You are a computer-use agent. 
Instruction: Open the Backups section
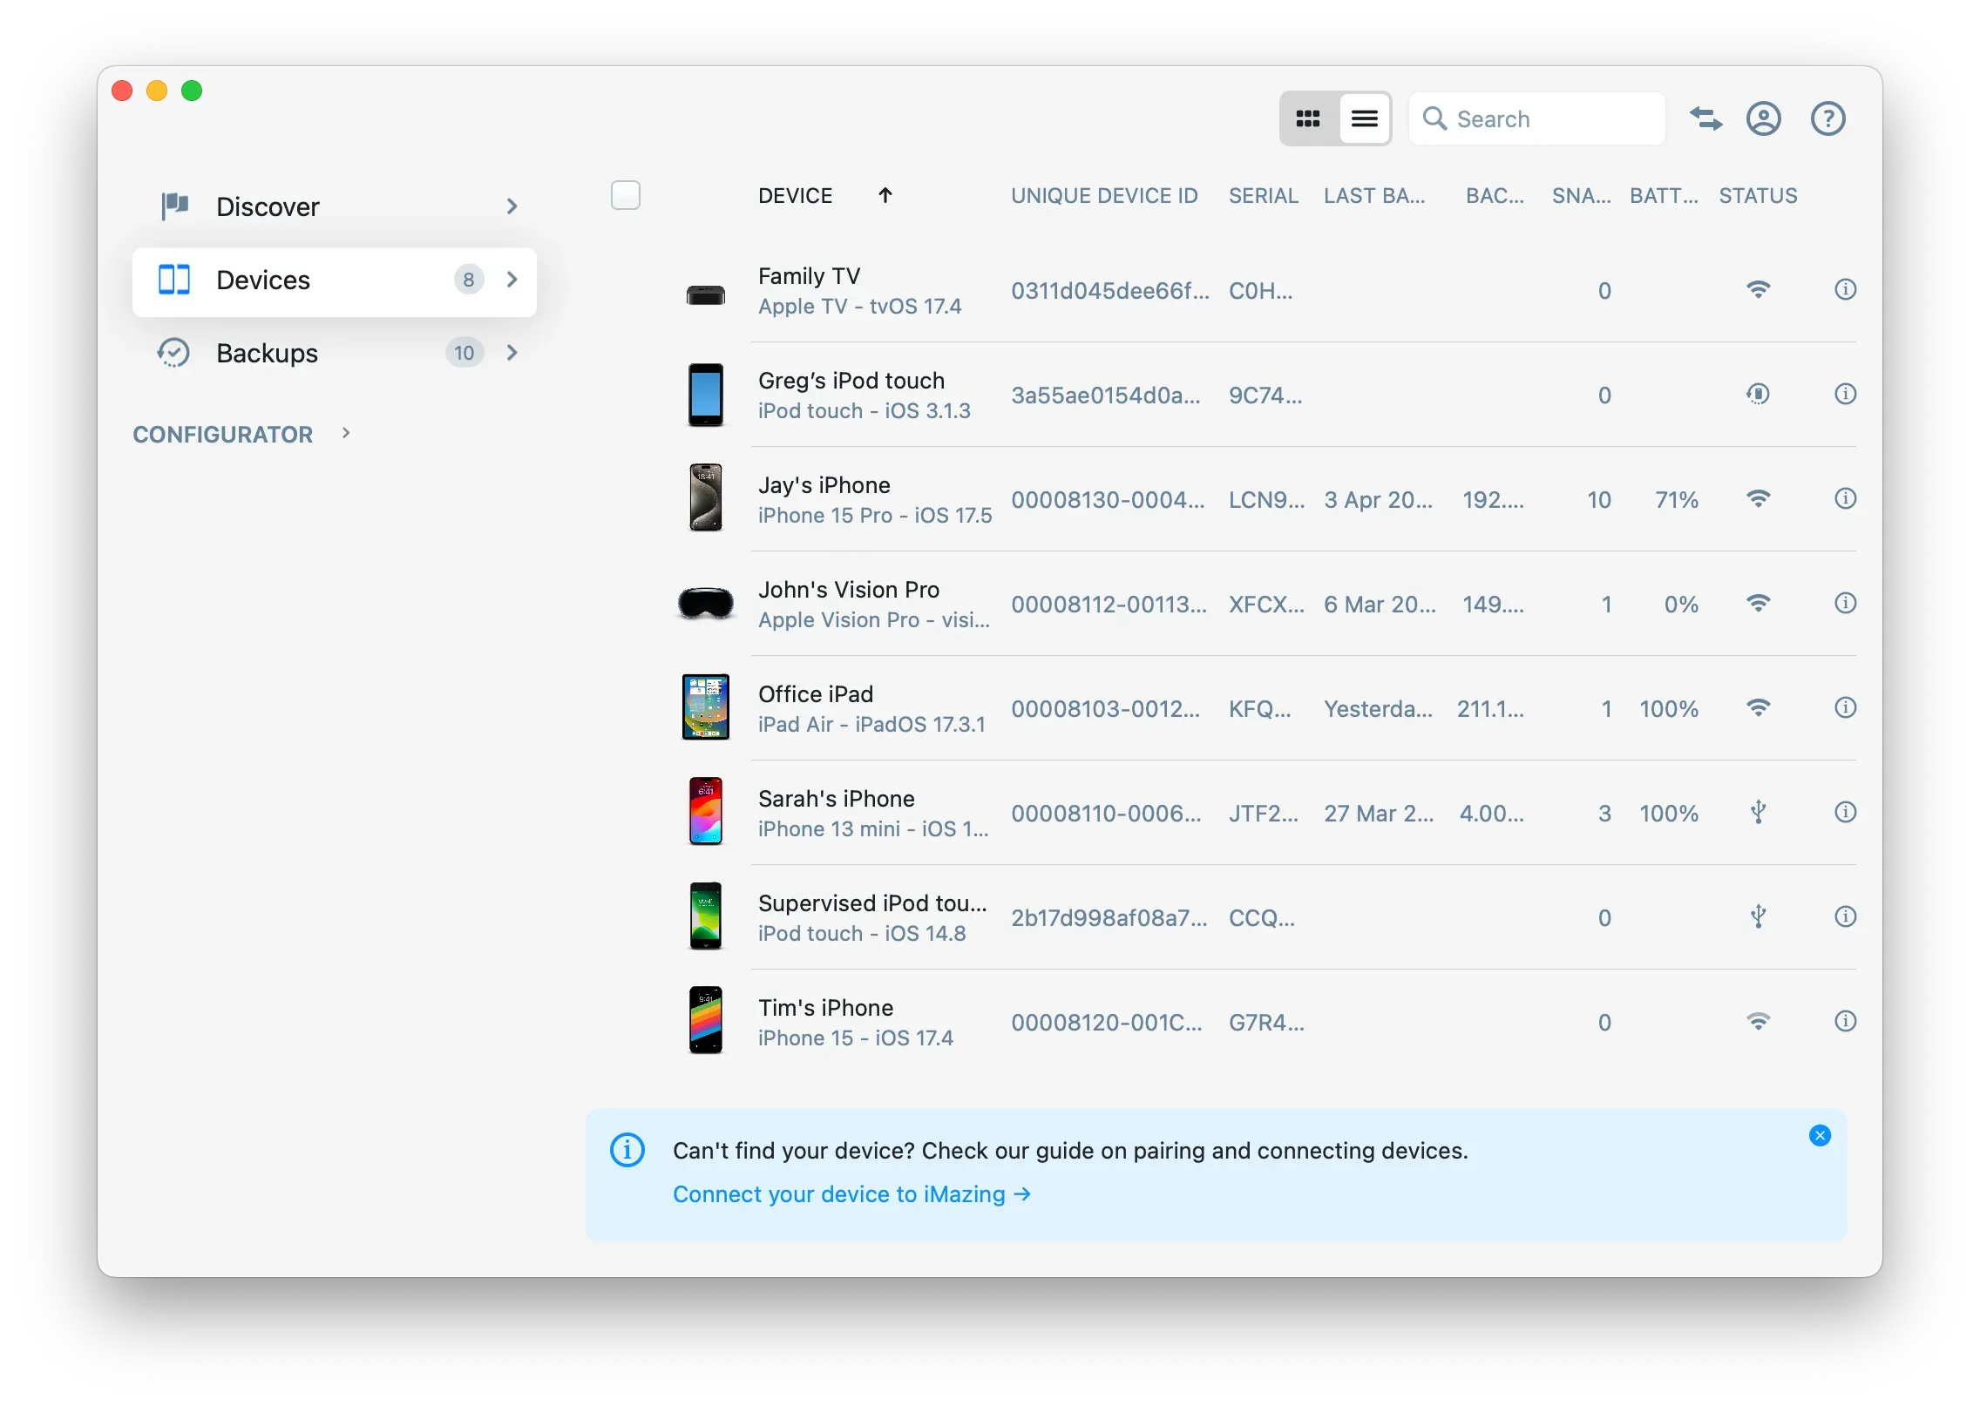pyautogui.click(x=266, y=353)
